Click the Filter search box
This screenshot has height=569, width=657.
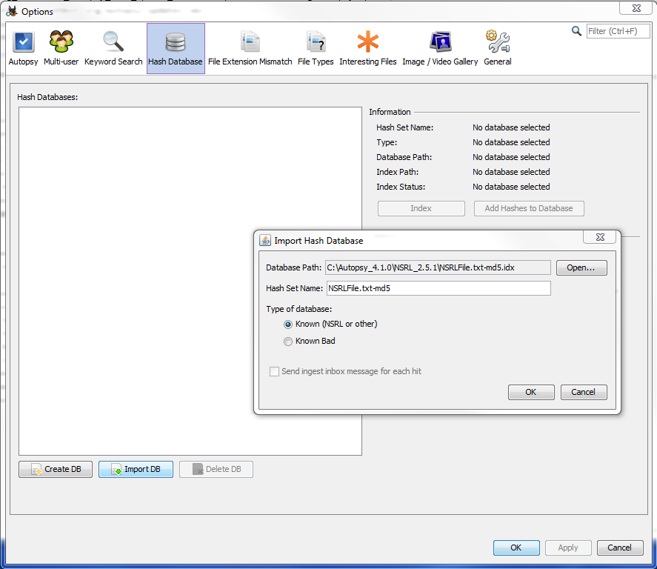(618, 31)
